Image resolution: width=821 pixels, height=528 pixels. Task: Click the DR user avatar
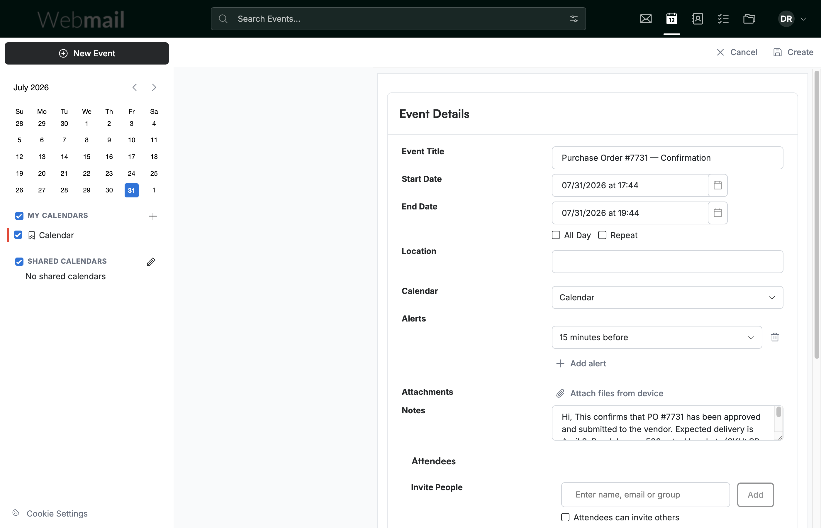(x=786, y=19)
